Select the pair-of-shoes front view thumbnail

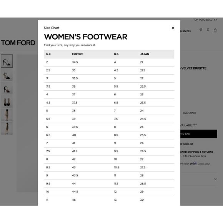(x=7, y=102)
